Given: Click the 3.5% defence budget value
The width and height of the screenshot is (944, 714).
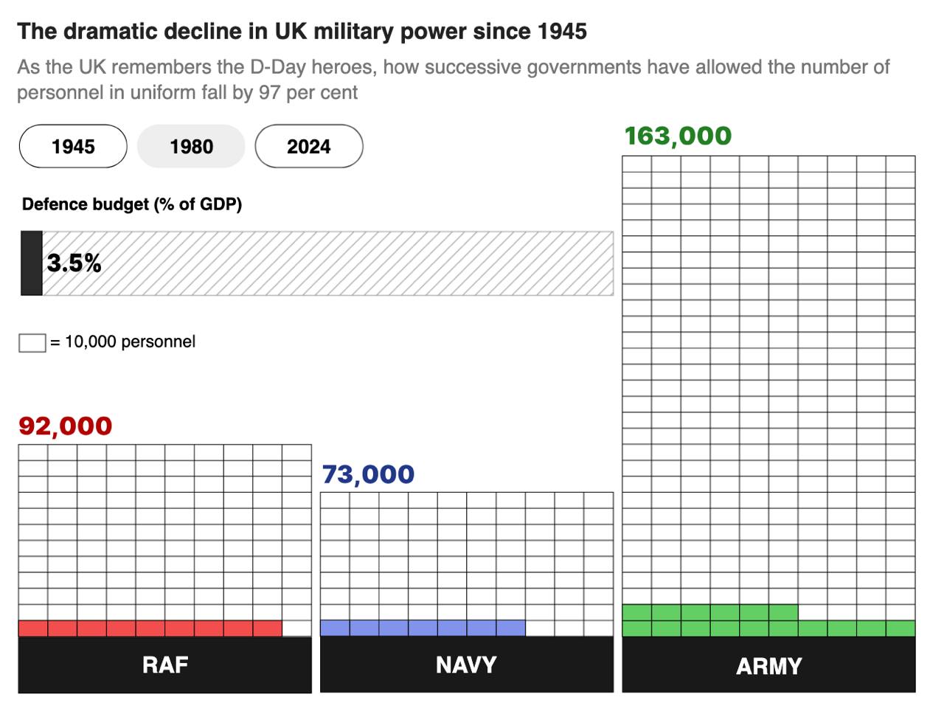Looking at the screenshot, I should click(74, 263).
